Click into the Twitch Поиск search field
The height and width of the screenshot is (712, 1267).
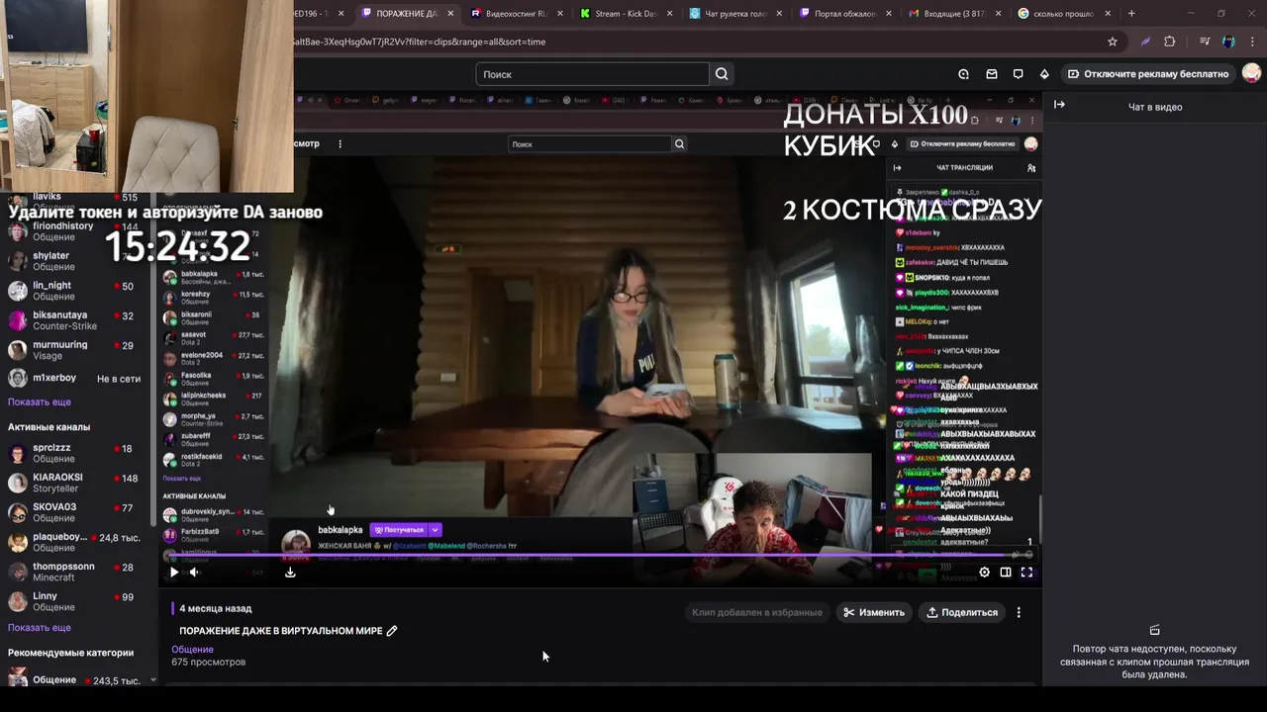592,74
